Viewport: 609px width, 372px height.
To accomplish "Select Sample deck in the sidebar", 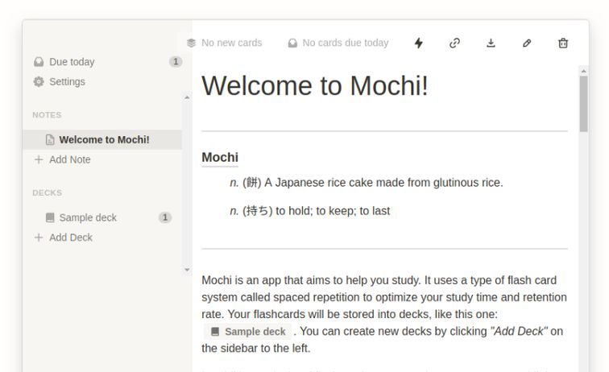I will click(x=88, y=217).
